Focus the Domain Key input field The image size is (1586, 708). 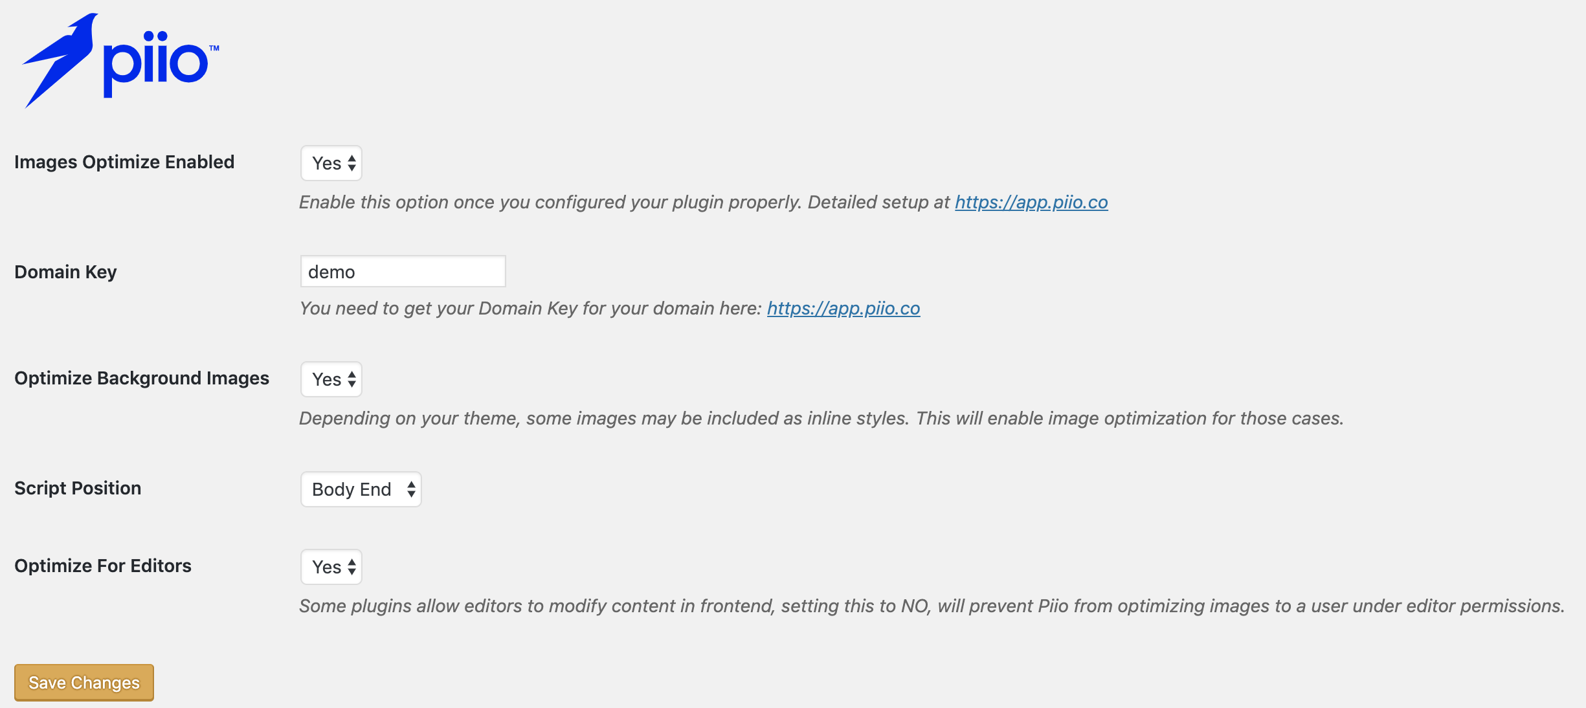[x=403, y=271]
